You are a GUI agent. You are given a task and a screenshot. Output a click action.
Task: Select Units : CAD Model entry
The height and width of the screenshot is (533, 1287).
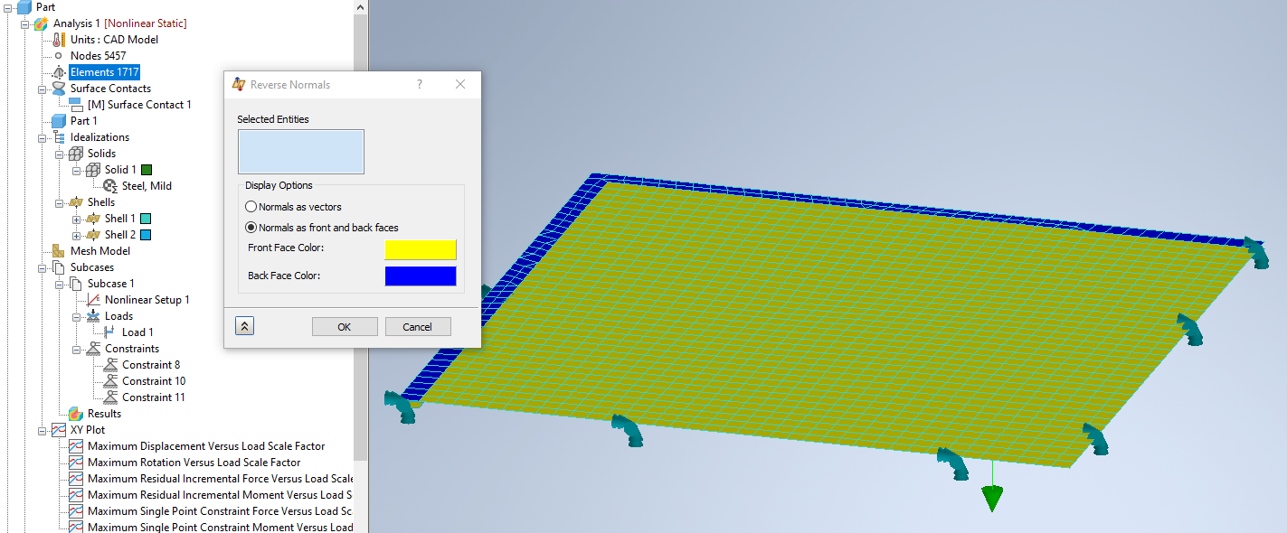coord(115,40)
